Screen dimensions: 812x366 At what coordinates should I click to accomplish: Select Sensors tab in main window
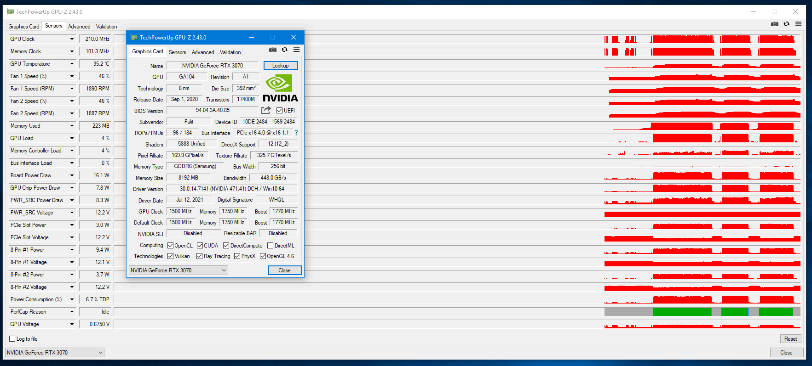point(54,26)
